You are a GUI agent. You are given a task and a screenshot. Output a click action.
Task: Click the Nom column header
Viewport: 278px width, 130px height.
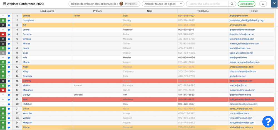(150, 11)
